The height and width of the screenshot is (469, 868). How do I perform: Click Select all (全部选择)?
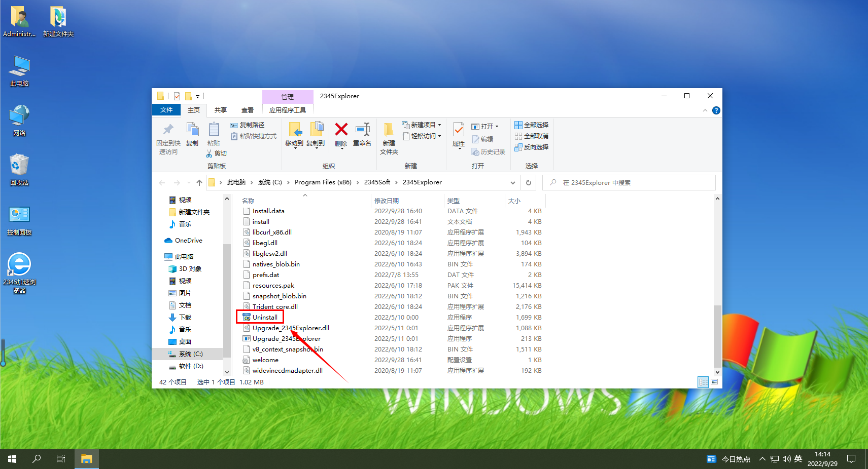click(531, 125)
